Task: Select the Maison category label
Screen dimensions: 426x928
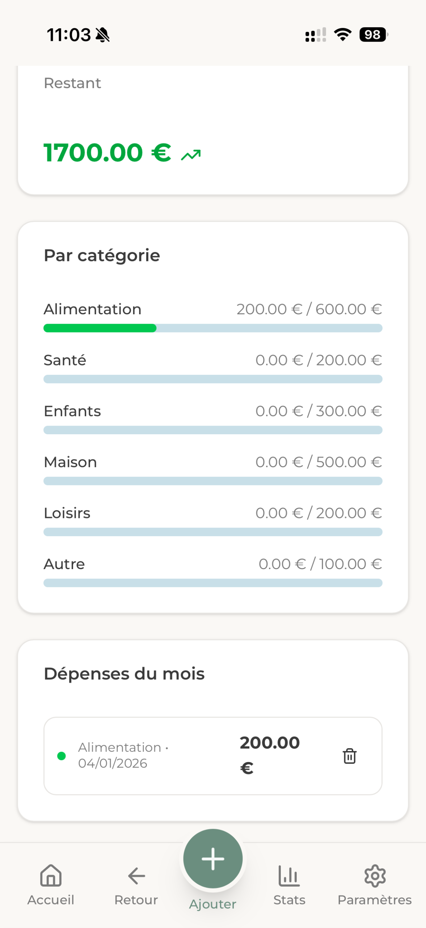Action: pyautogui.click(x=70, y=462)
